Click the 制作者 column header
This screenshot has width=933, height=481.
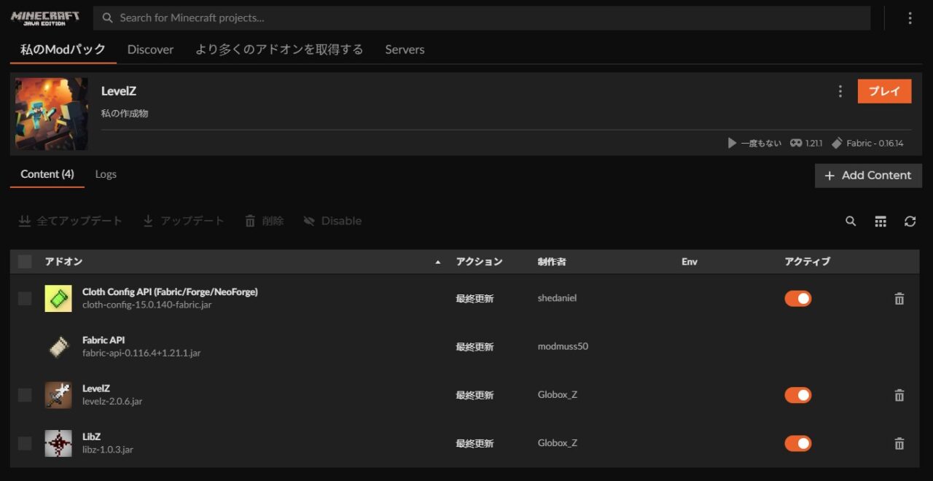(x=552, y=262)
